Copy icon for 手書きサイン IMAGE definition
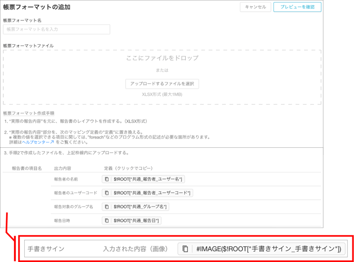 point(185,249)
